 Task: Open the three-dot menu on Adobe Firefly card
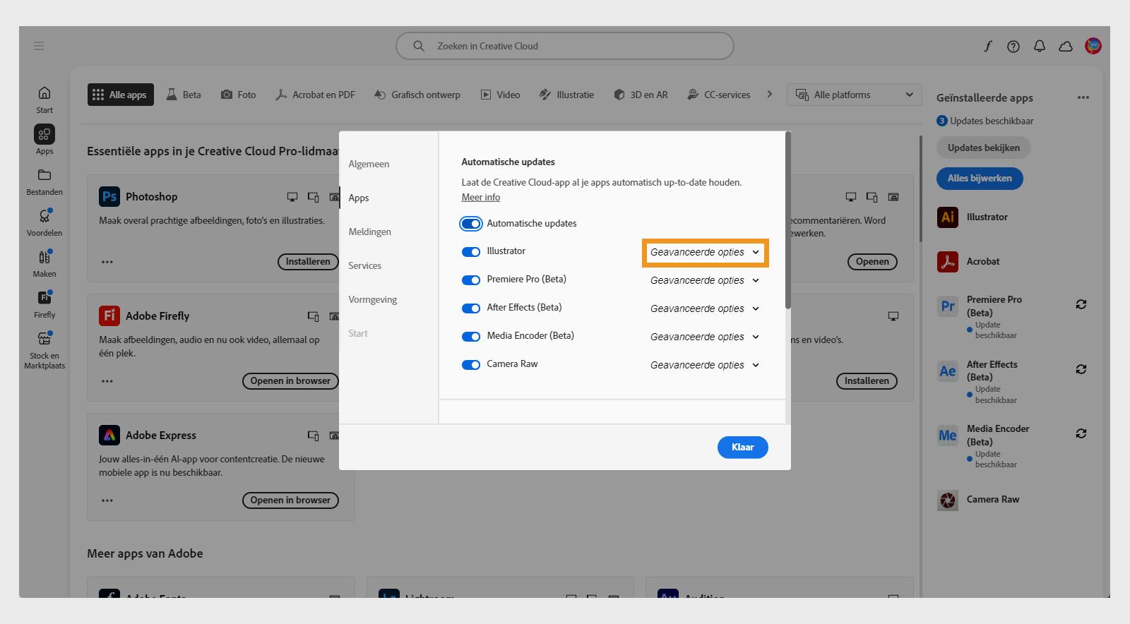click(x=107, y=381)
